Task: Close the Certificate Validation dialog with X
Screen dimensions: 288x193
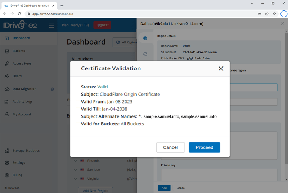Action: pos(221,69)
